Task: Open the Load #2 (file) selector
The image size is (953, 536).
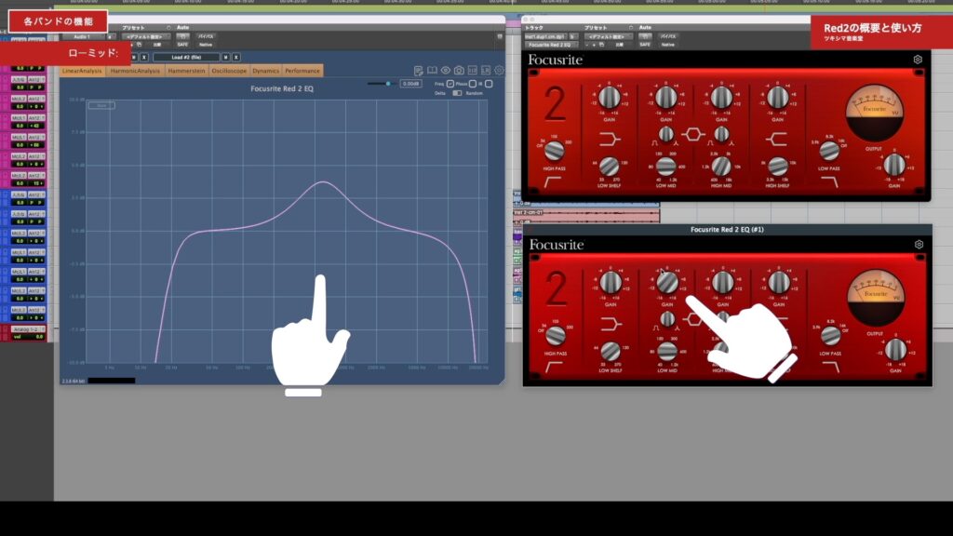Action: (186, 57)
